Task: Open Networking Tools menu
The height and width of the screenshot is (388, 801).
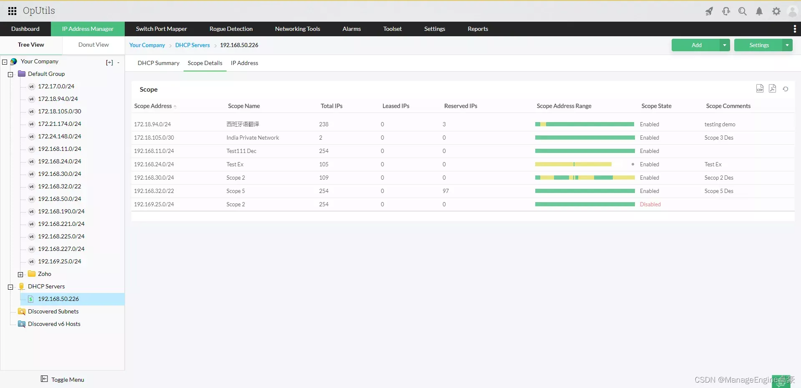Action: pyautogui.click(x=297, y=29)
